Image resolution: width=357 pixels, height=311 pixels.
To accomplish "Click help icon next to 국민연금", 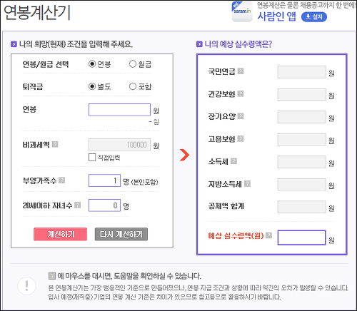I will click(241, 71).
